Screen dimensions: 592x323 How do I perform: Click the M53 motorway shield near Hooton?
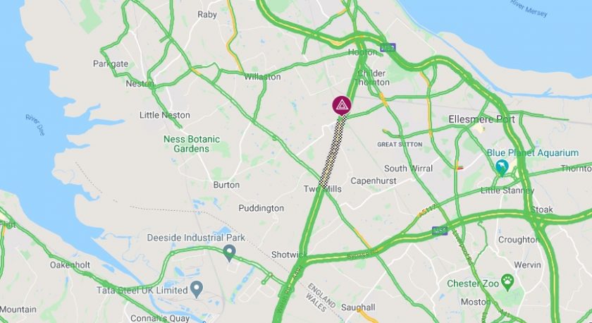[x=388, y=47]
